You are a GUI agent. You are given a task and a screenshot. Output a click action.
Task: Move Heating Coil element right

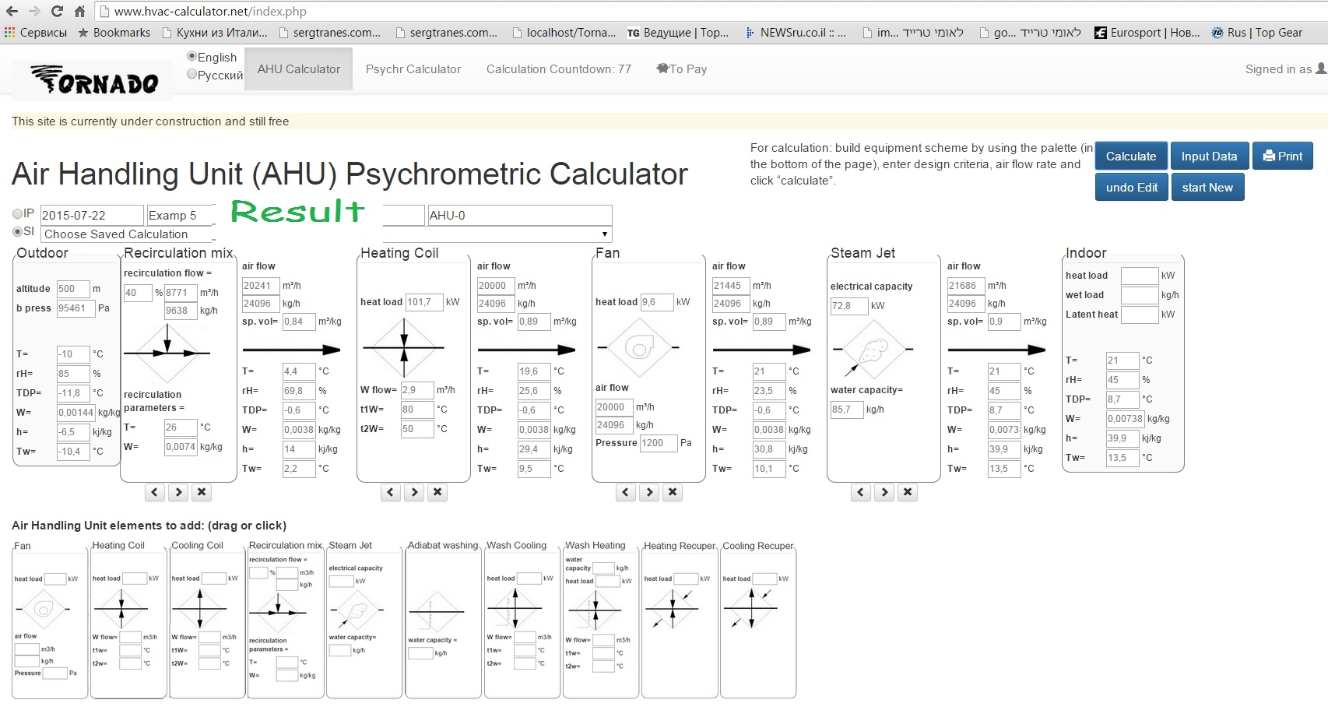click(x=414, y=492)
